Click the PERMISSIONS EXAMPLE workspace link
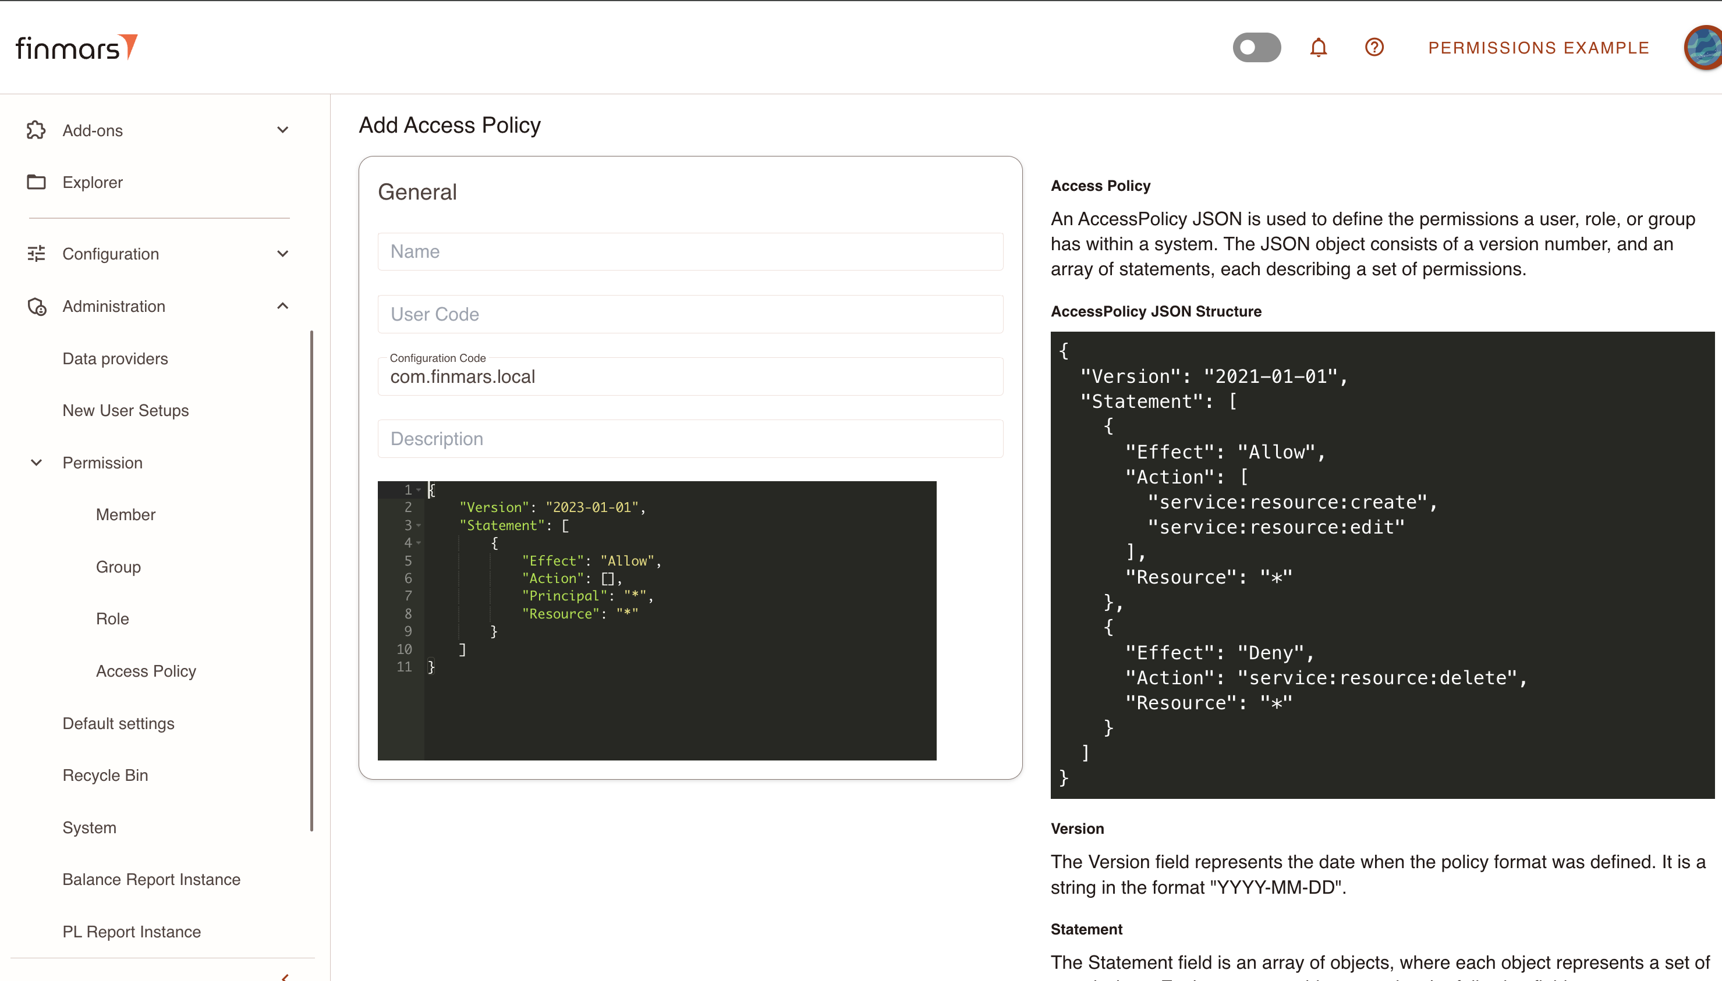The width and height of the screenshot is (1722, 981). coord(1539,48)
